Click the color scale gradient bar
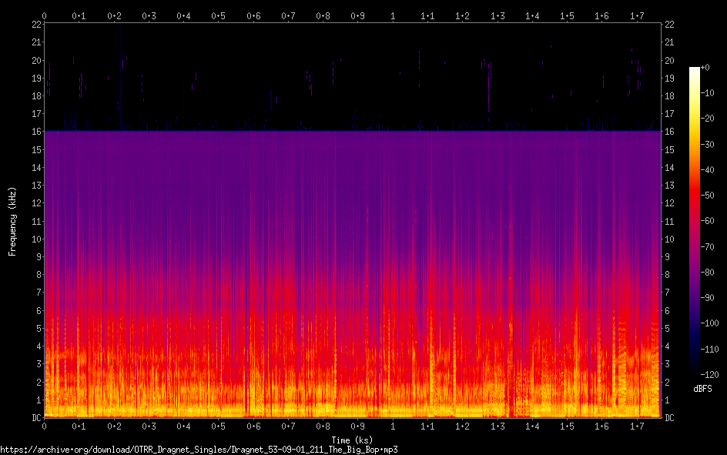Image resolution: width=727 pixels, height=455 pixels. [695, 221]
